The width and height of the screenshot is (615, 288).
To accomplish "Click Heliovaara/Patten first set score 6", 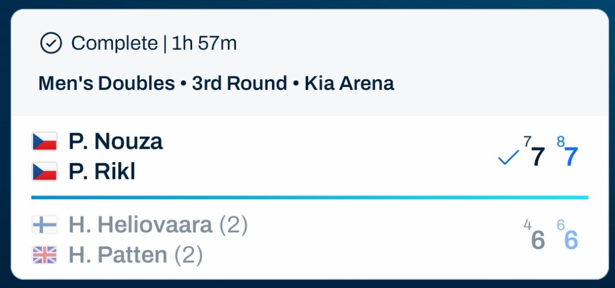I will (x=538, y=240).
